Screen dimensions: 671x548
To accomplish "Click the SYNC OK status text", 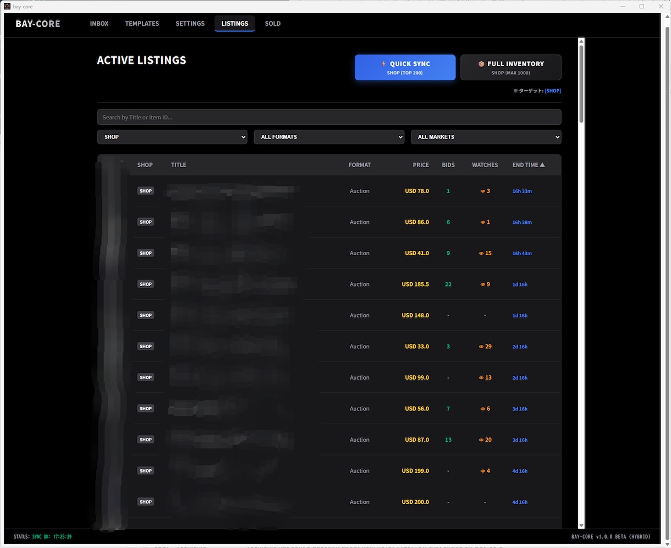I will [x=52, y=536].
